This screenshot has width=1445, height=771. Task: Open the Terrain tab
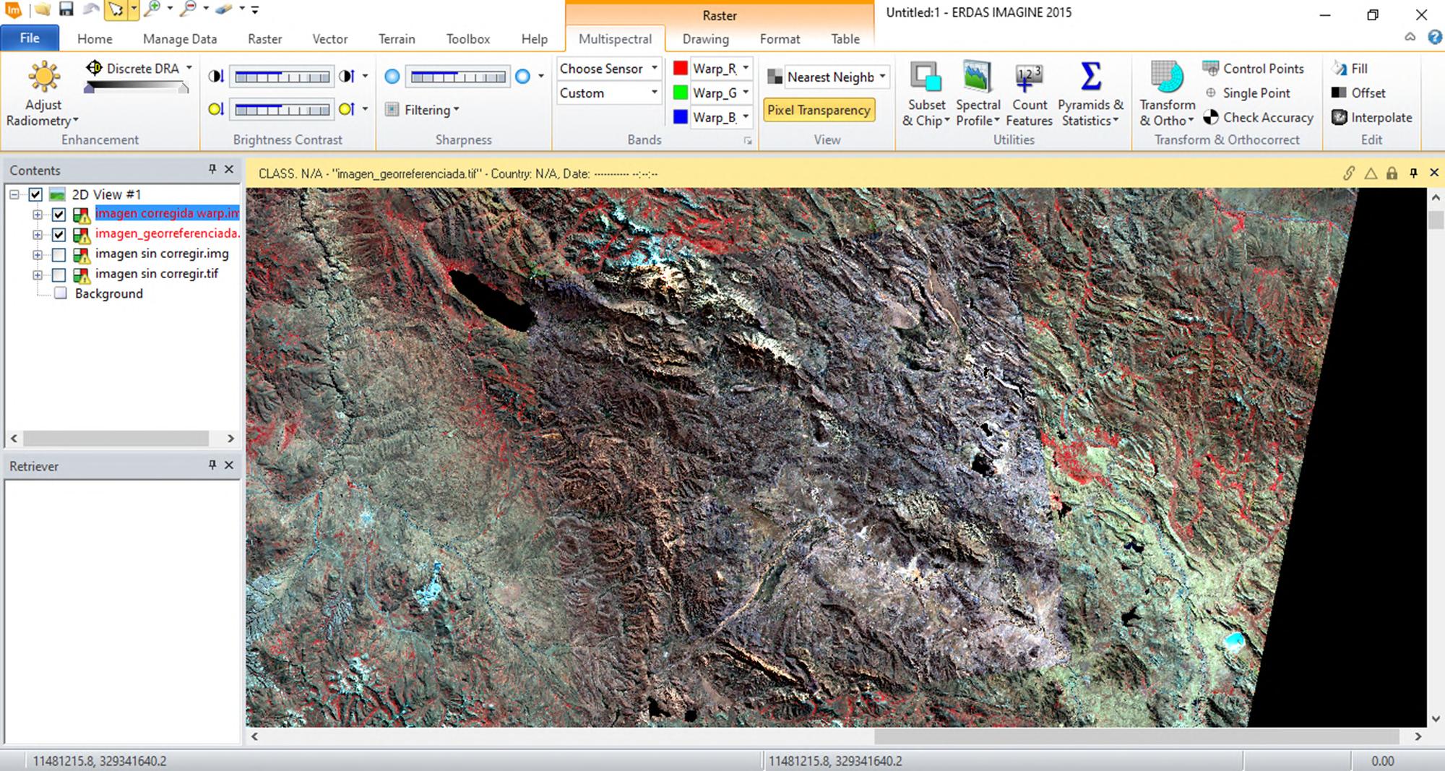397,39
